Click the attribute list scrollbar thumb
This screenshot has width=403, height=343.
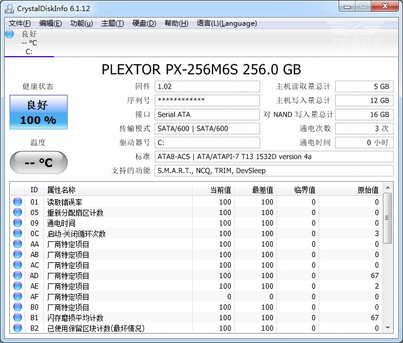388,218
